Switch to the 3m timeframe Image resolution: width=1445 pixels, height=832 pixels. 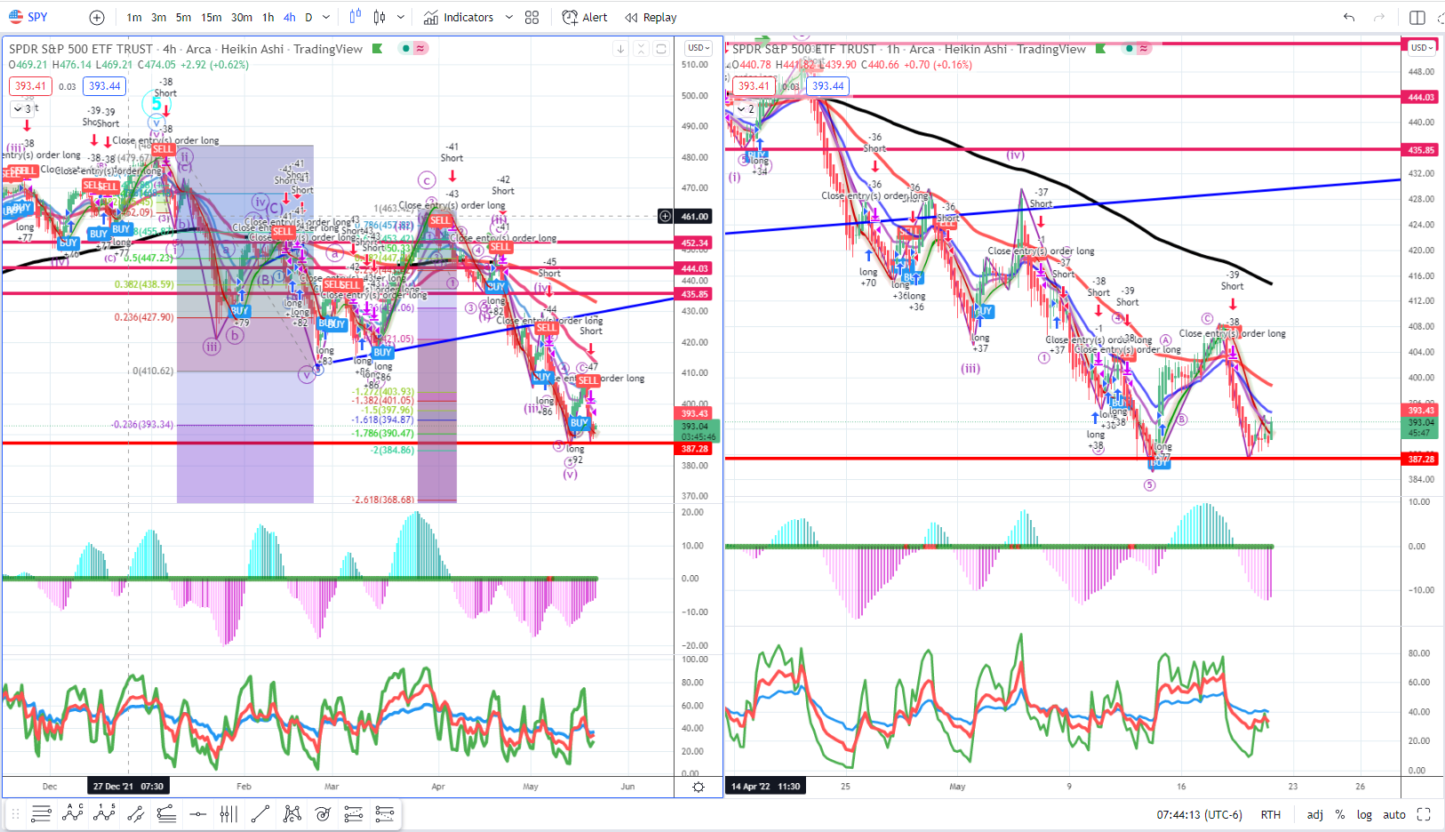point(159,18)
